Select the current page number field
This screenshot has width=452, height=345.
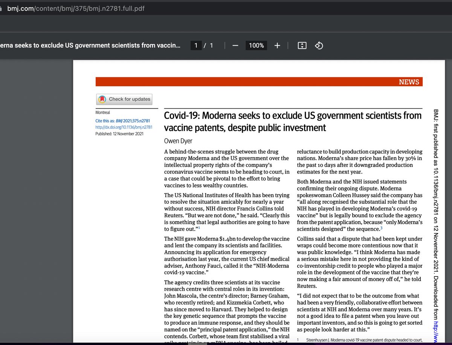click(x=195, y=46)
